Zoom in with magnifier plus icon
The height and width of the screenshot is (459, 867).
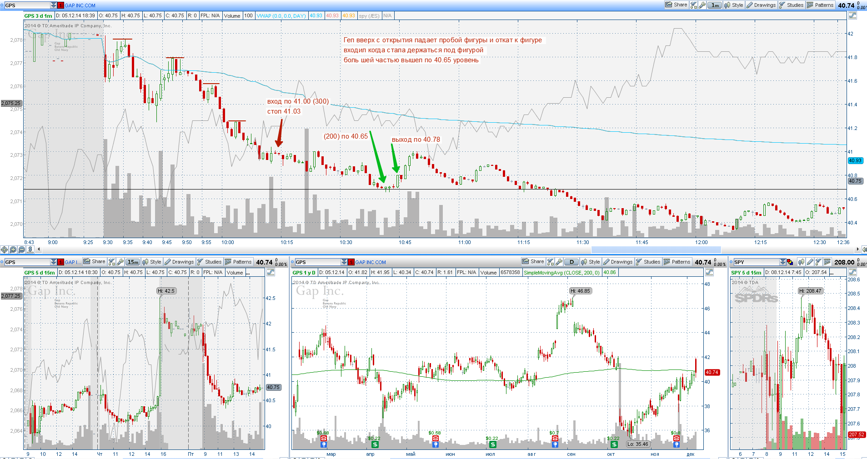click(13, 249)
